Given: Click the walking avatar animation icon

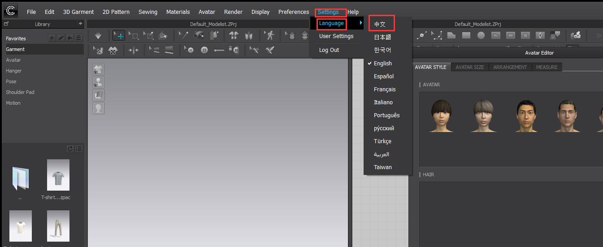Looking at the screenshot, I should (x=269, y=36).
